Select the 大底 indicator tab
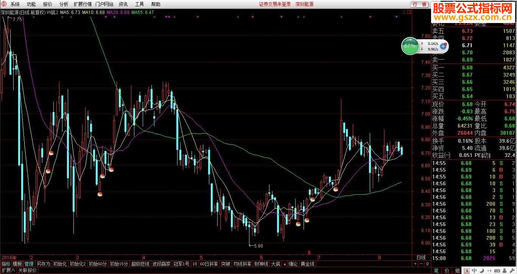This screenshot has height=274, width=517. (276, 264)
